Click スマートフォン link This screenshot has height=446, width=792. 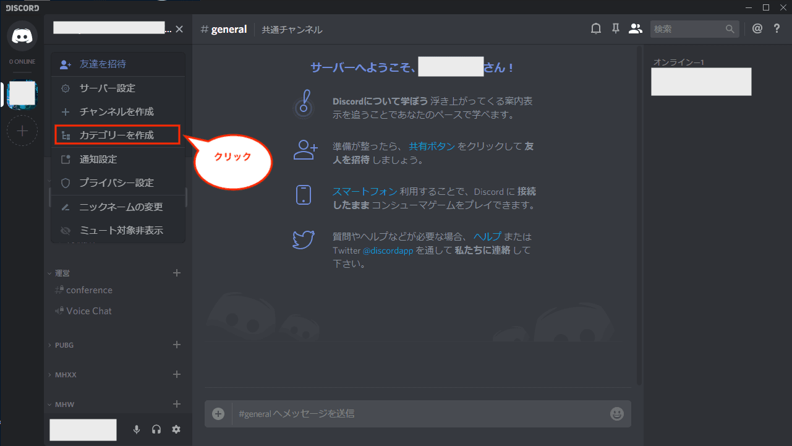click(x=365, y=192)
